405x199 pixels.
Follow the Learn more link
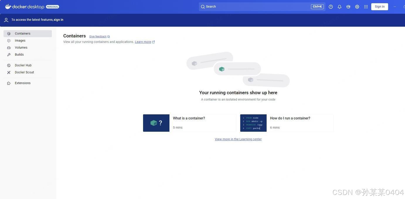pos(143,42)
